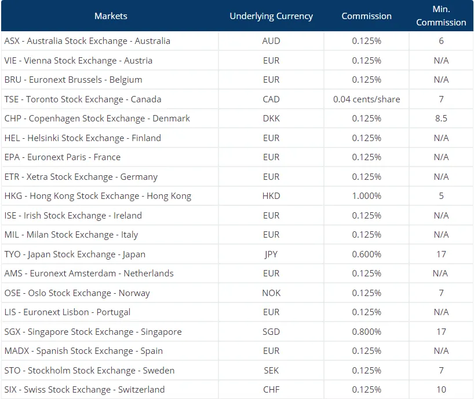Select SGX - Singapore Stock Exchange row

(238, 332)
